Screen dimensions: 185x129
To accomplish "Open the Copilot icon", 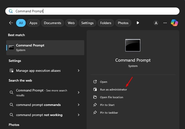I will click(174, 23).
